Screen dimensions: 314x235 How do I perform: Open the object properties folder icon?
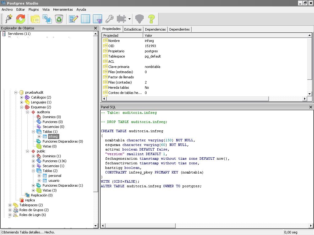tap(35, 19)
